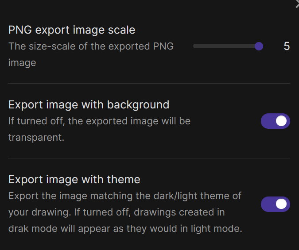
Task: Click the left end of the PNG scale slider track
Action: [x=195, y=46]
